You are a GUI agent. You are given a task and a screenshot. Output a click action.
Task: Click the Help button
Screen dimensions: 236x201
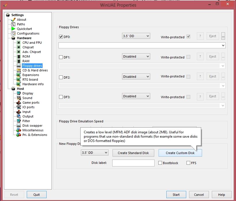[x=222, y=195]
